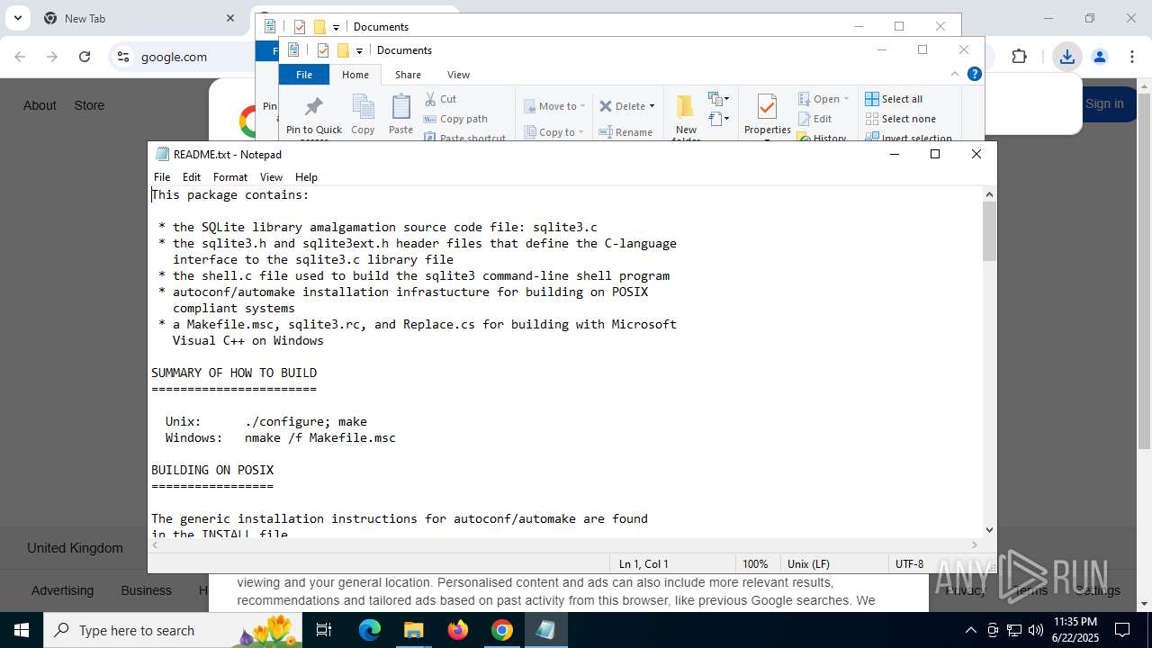Click Select none in the ribbon
The height and width of the screenshot is (648, 1152).
point(900,119)
